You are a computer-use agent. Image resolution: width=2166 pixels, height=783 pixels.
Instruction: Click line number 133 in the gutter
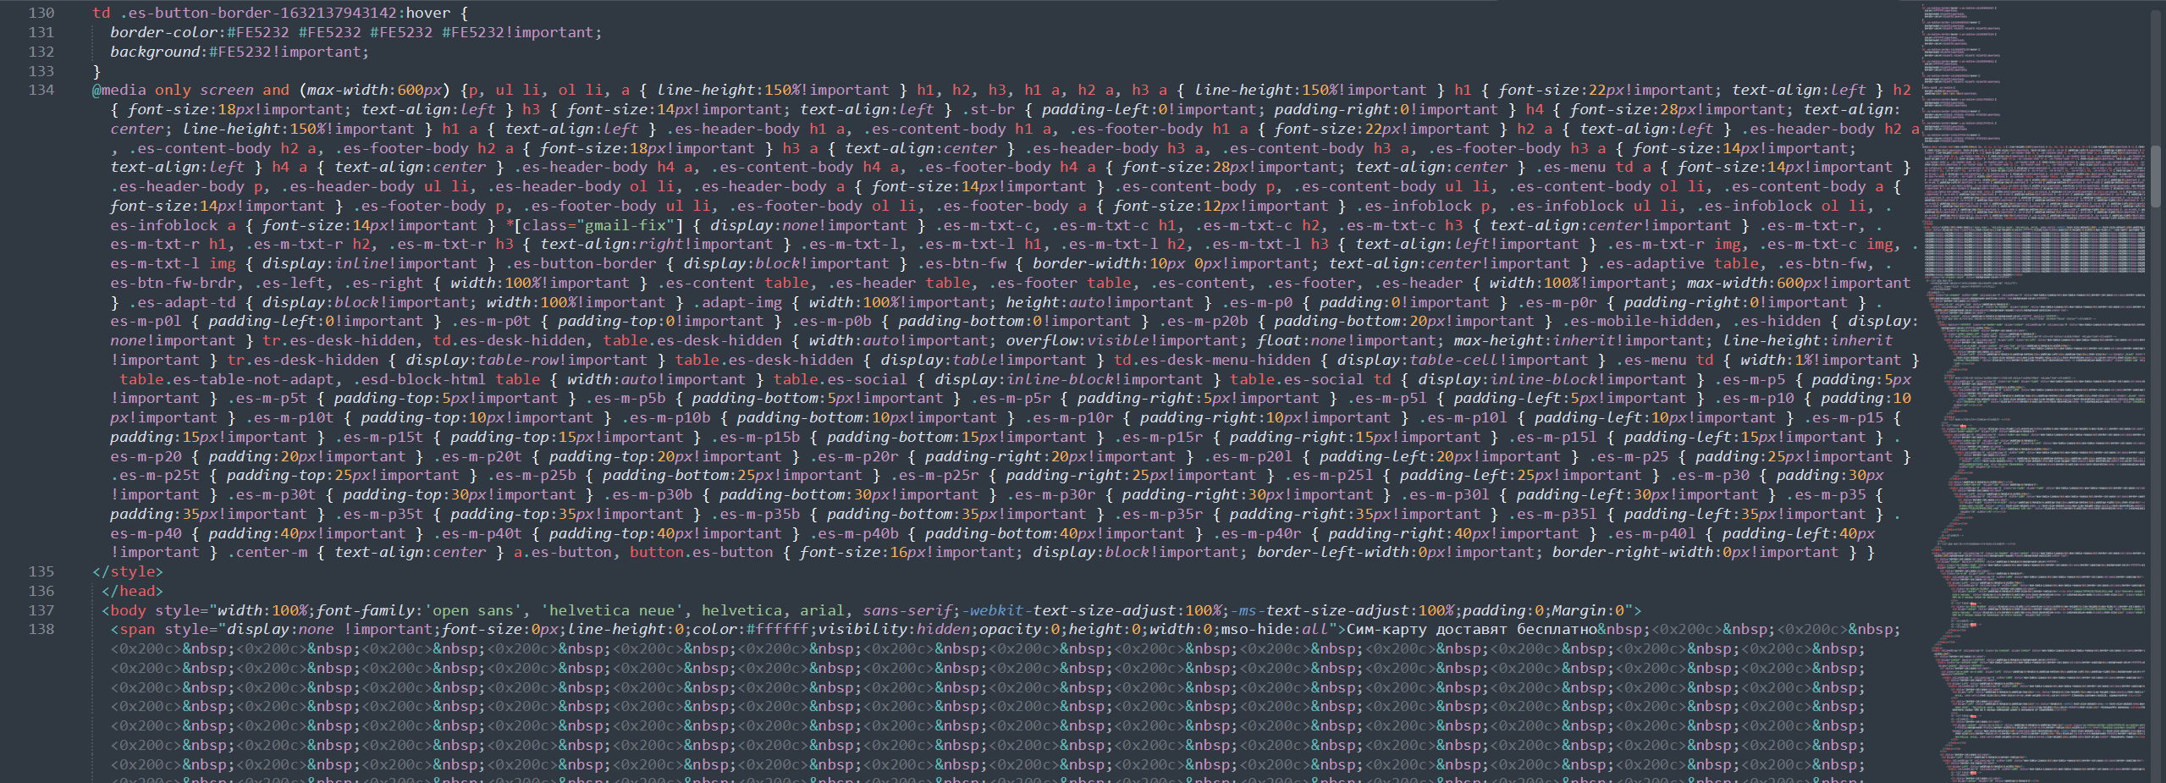(41, 71)
